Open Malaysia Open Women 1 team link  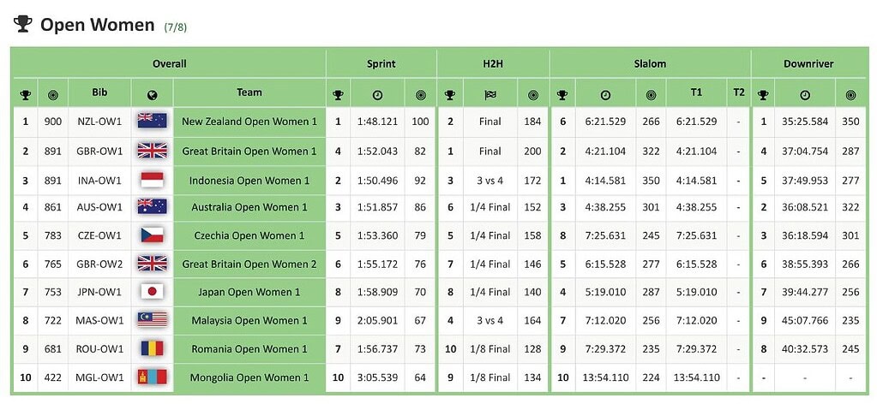click(249, 321)
